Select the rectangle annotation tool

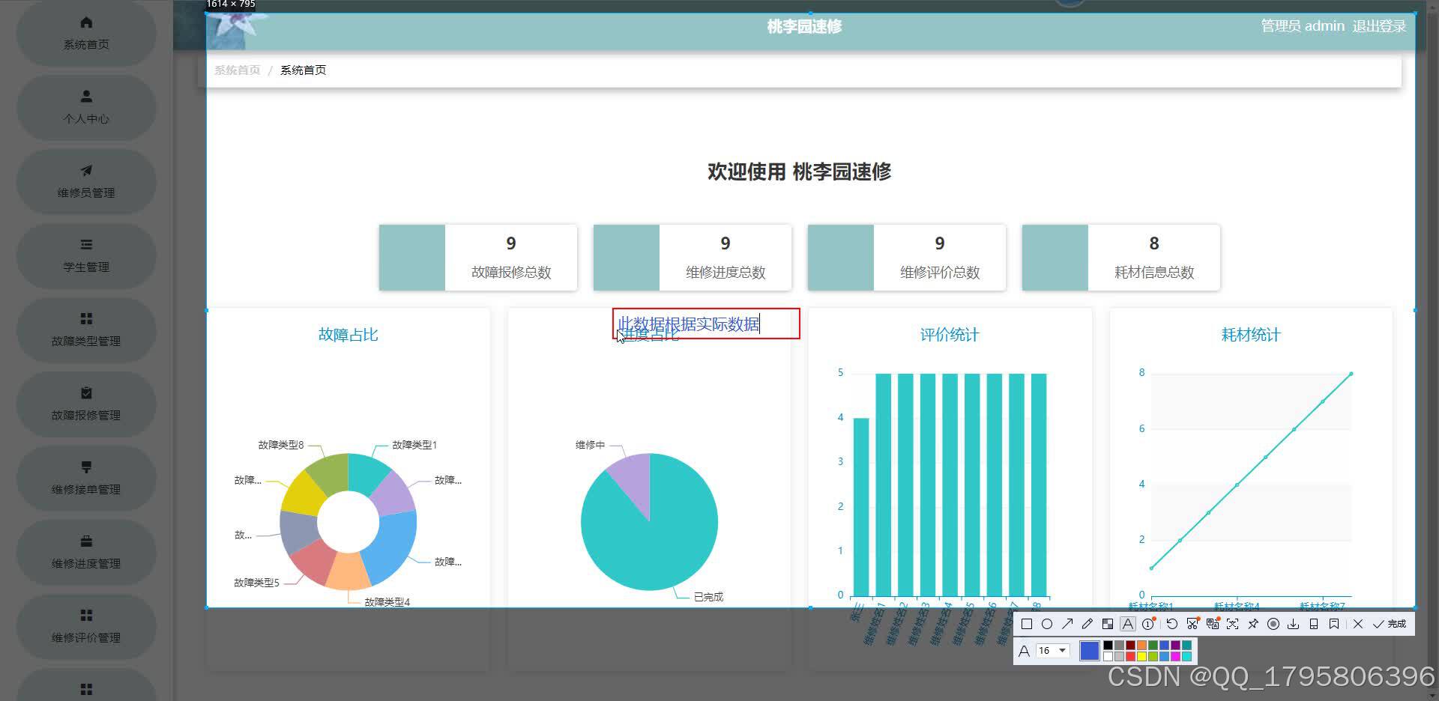(x=1027, y=624)
